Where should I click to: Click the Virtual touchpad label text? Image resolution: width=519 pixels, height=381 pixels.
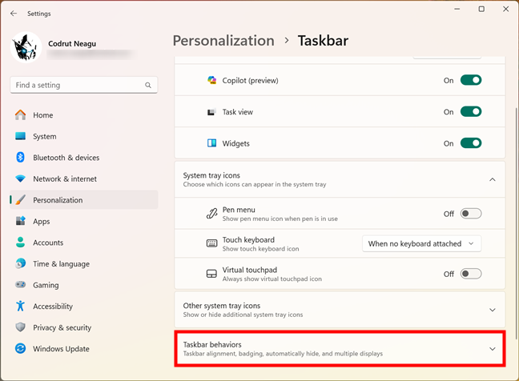point(250,270)
